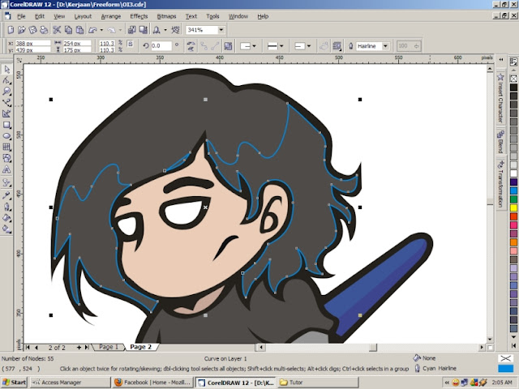The height and width of the screenshot is (389, 519).
Task: Click the Print icon
Action: (44, 30)
